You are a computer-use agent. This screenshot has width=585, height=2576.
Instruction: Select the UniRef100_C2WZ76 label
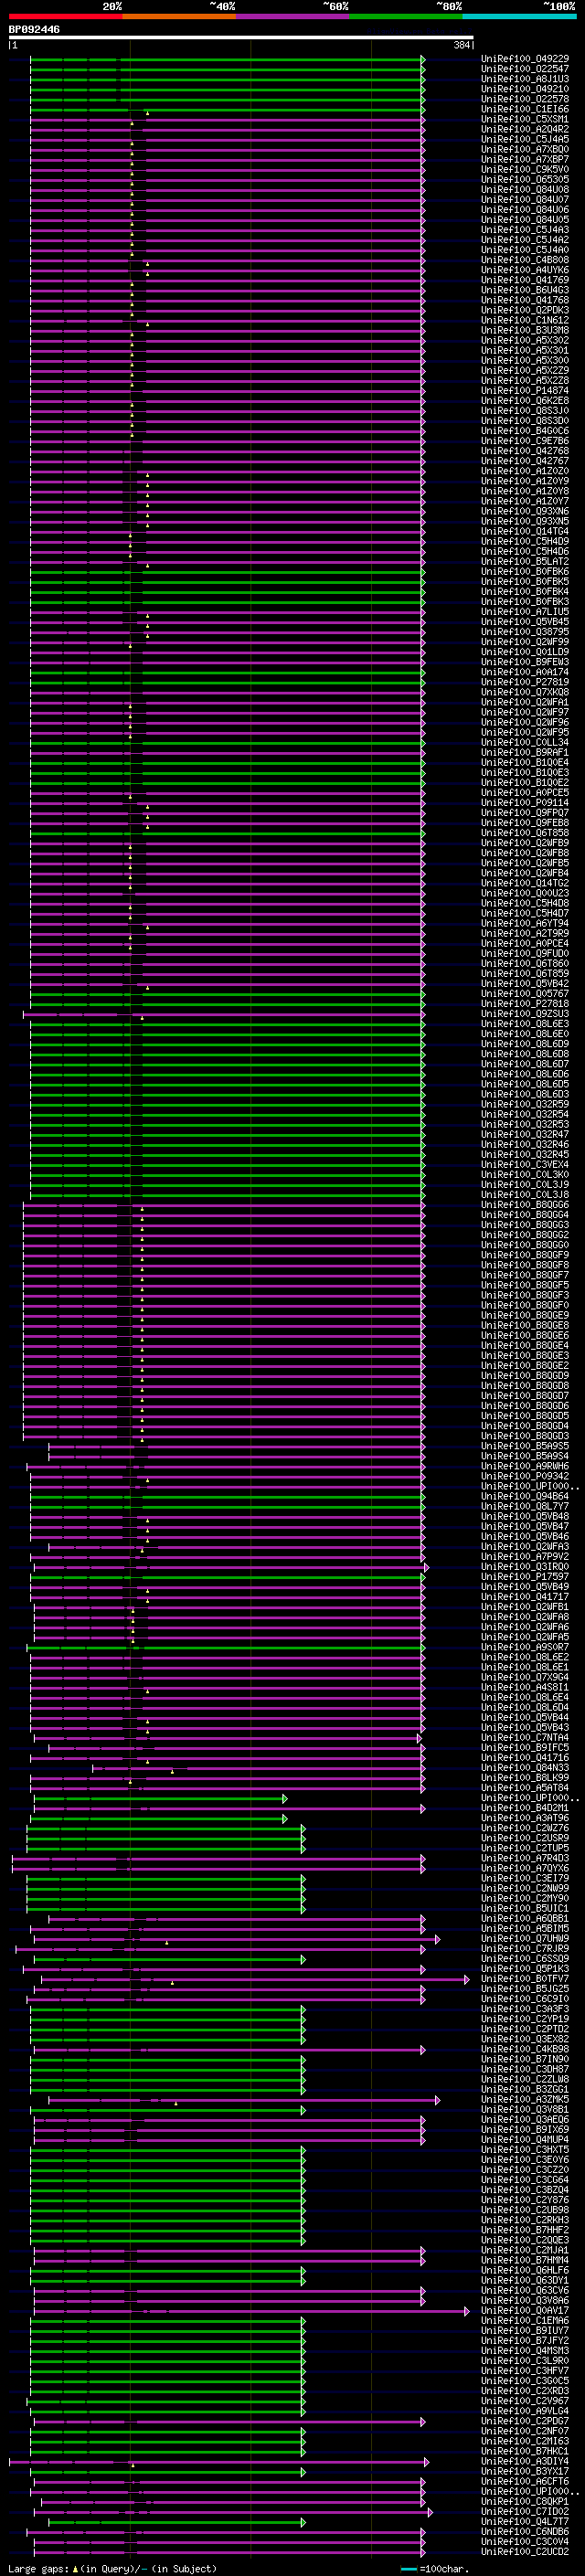pyautogui.click(x=525, y=1828)
